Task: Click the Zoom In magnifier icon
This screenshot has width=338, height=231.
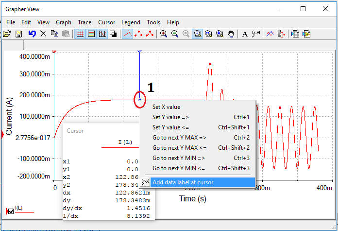Action: (164, 34)
